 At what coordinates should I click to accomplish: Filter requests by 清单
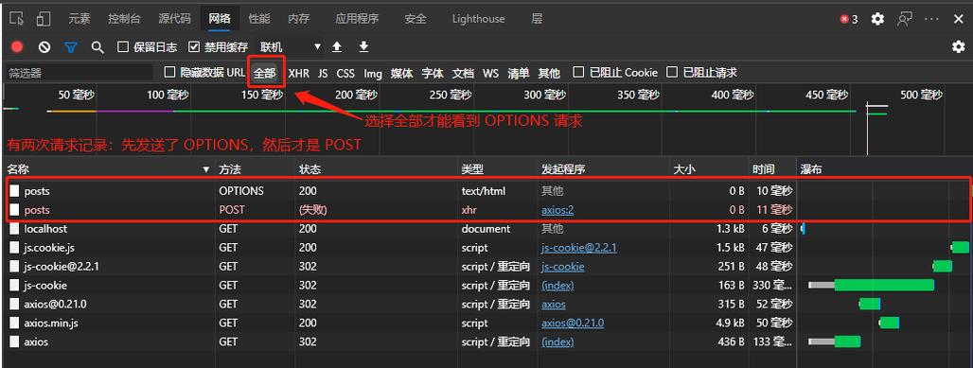pyautogui.click(x=518, y=73)
